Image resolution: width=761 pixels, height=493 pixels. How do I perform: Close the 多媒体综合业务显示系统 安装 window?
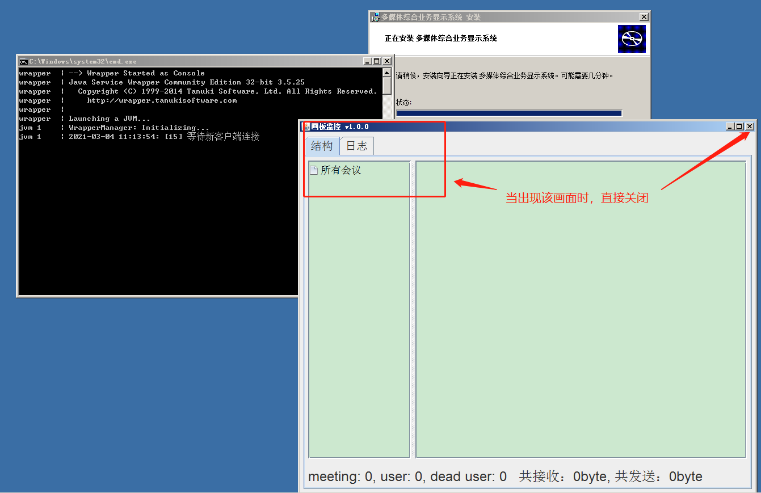[644, 17]
